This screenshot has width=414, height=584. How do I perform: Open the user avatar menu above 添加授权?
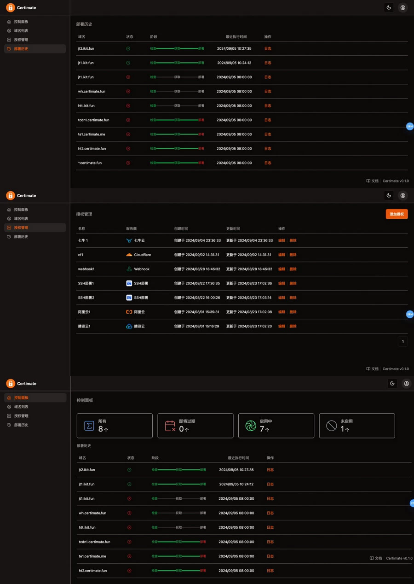(403, 196)
